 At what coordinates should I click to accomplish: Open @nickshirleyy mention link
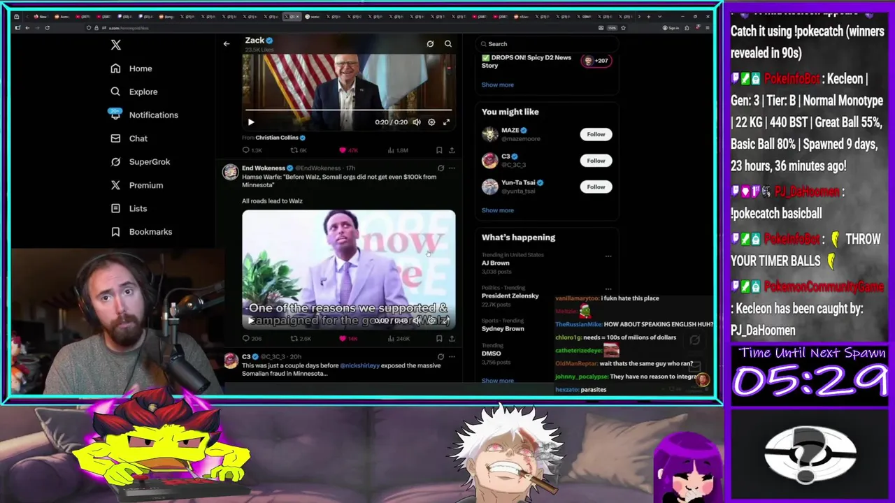click(359, 365)
